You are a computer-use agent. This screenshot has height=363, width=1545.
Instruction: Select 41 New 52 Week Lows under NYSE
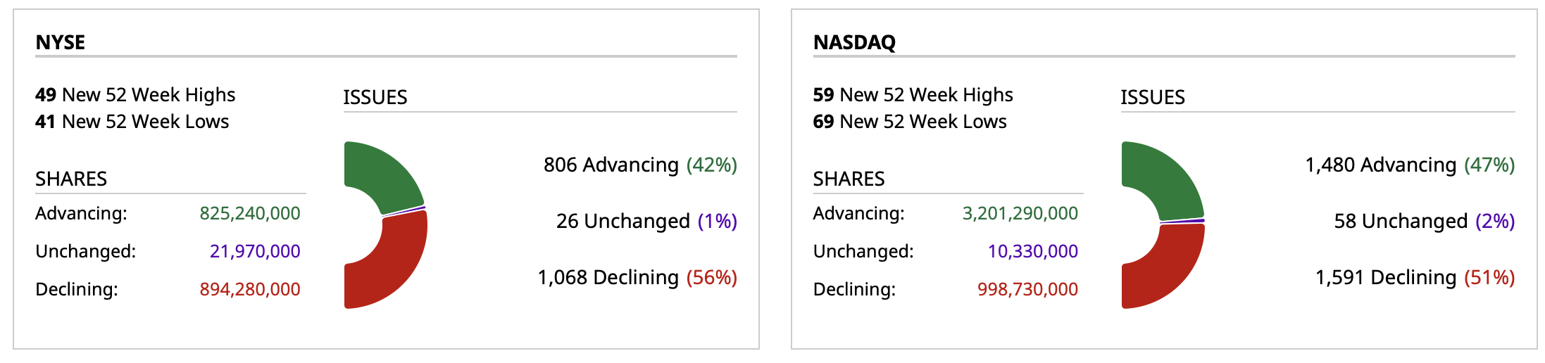(132, 122)
